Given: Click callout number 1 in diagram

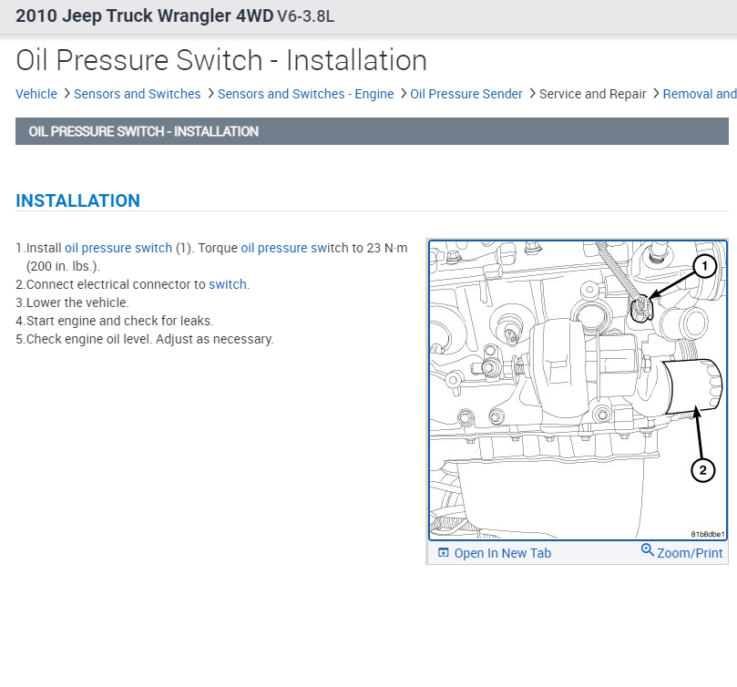Looking at the screenshot, I should pyautogui.click(x=704, y=266).
